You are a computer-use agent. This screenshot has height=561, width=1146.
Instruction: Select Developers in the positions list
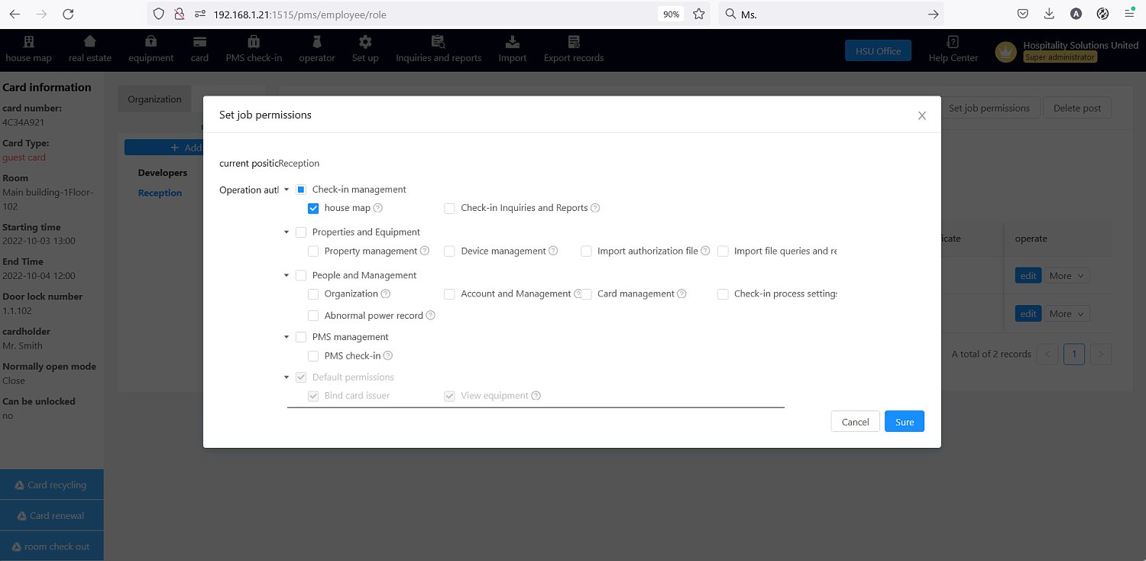tap(163, 173)
